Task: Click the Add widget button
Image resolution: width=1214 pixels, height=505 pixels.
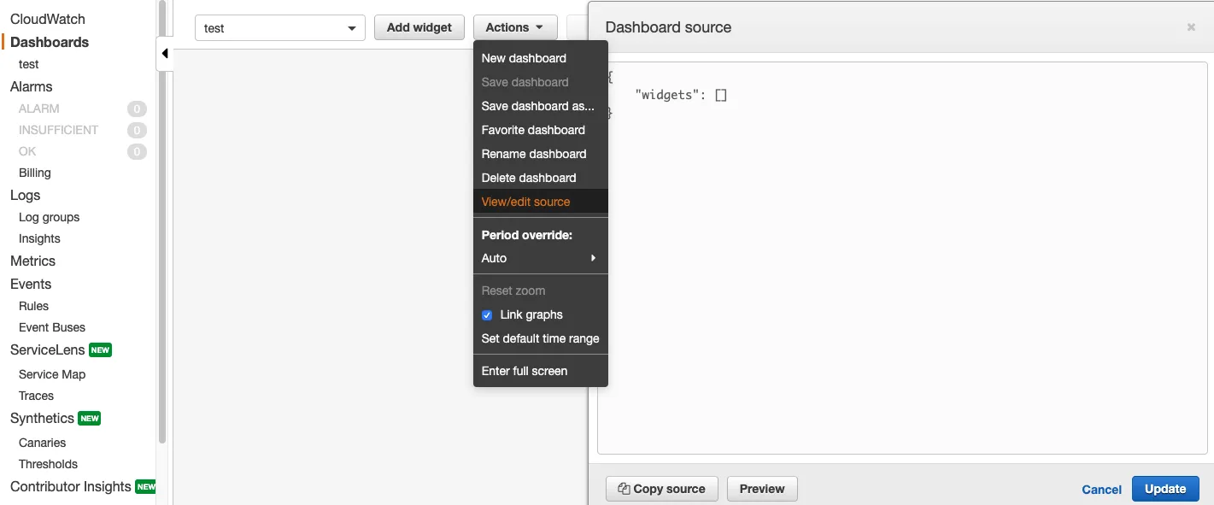Action: click(419, 27)
